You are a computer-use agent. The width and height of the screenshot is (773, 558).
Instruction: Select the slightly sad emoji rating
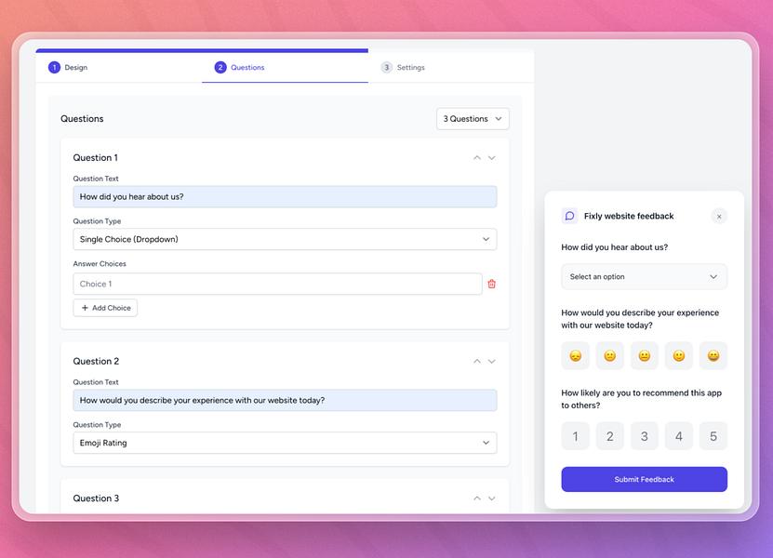(610, 355)
